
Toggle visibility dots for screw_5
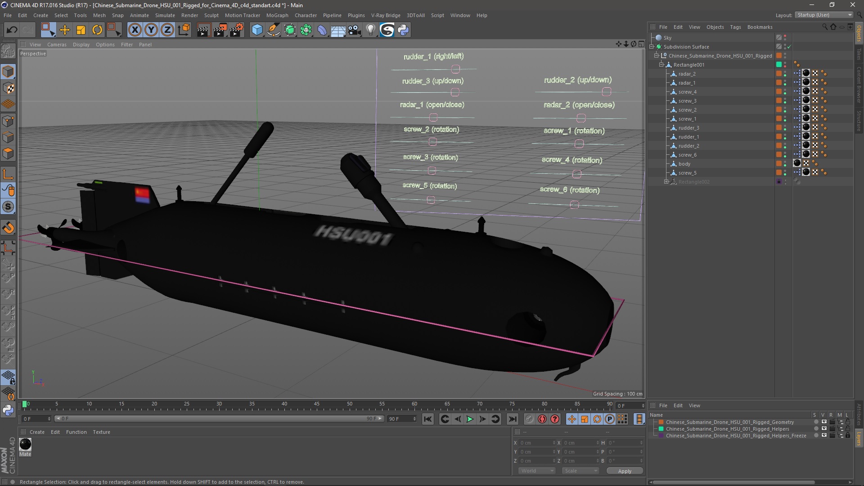[x=785, y=173]
